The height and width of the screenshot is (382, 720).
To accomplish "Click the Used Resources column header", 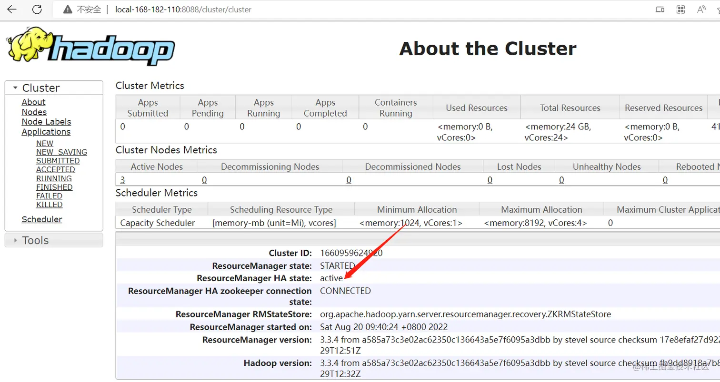I will 477,108.
